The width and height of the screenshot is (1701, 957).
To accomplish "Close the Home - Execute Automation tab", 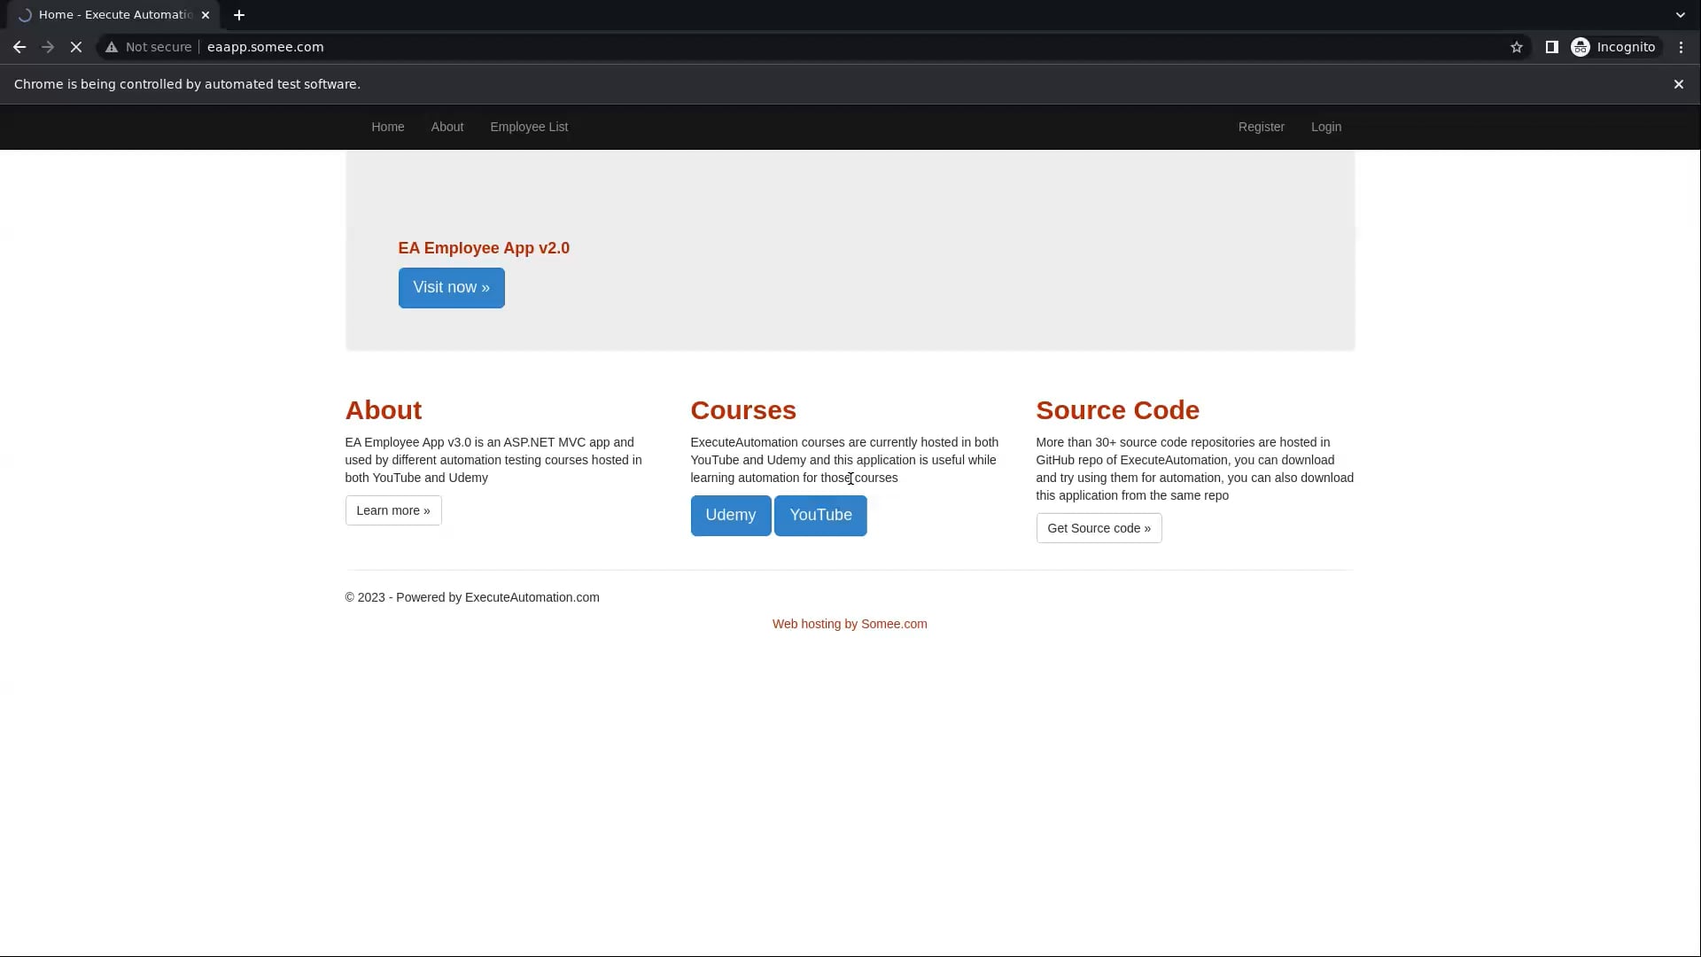I will click(x=206, y=15).
